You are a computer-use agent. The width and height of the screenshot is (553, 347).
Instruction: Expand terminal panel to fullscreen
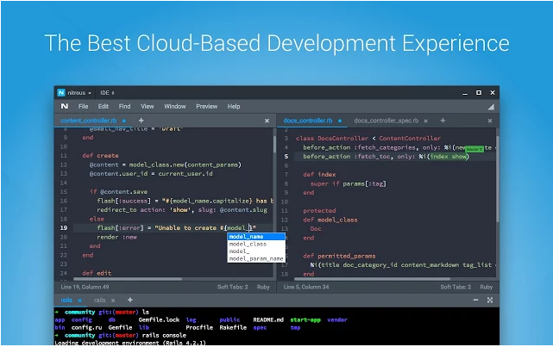click(490, 301)
